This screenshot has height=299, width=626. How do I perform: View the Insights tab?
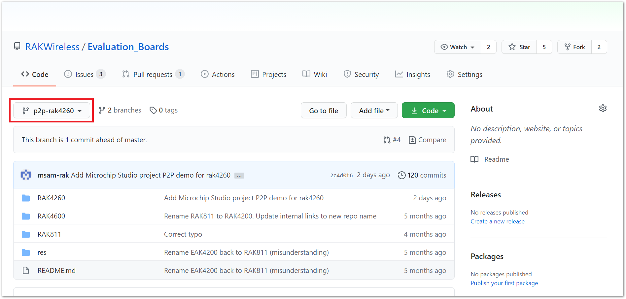click(413, 74)
